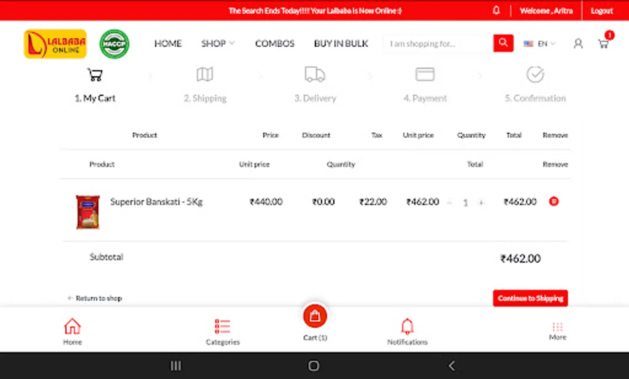Click the red search magnifier button
The image size is (629, 379).
[x=503, y=43]
